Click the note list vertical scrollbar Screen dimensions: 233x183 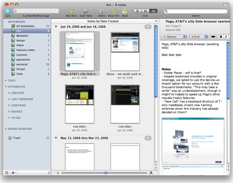pyautogui.click(x=156, y=61)
